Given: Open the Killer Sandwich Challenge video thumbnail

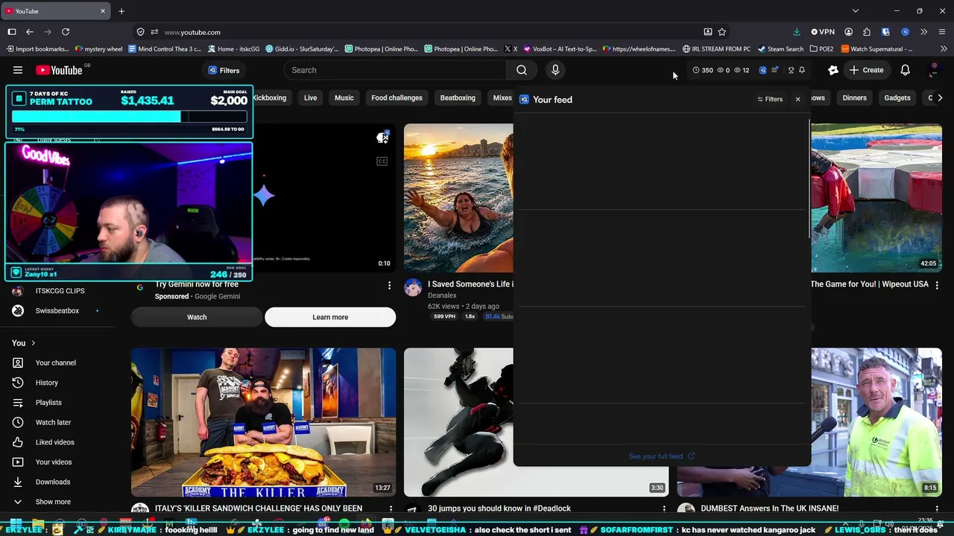Looking at the screenshot, I should coord(264,422).
